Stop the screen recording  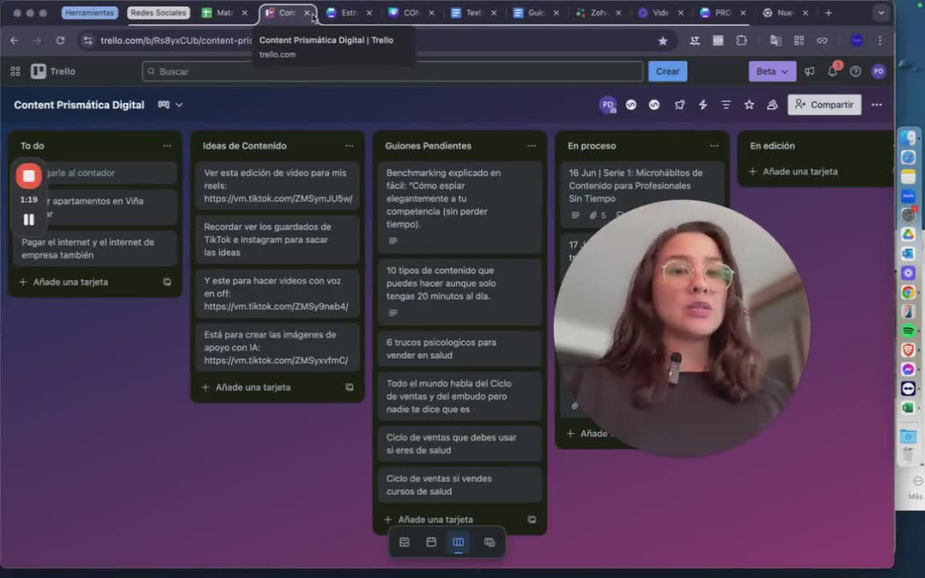point(29,176)
